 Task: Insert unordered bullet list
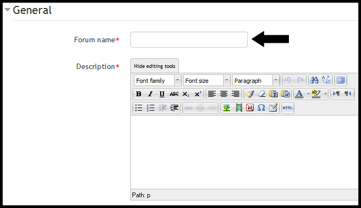point(139,107)
